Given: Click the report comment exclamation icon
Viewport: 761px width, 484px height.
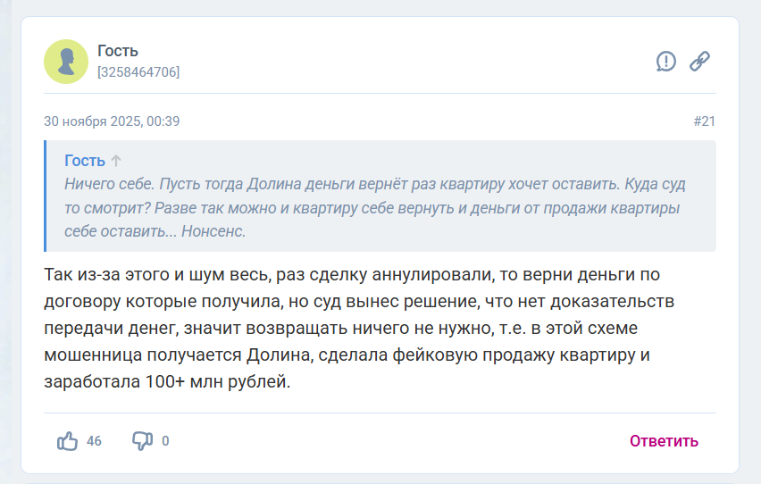Looking at the screenshot, I should tap(665, 61).
